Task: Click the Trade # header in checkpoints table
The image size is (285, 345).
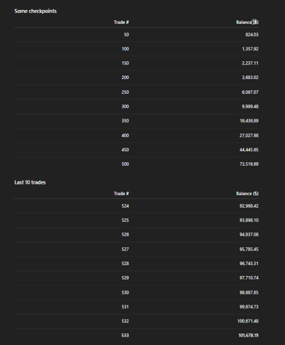Action: pos(122,22)
